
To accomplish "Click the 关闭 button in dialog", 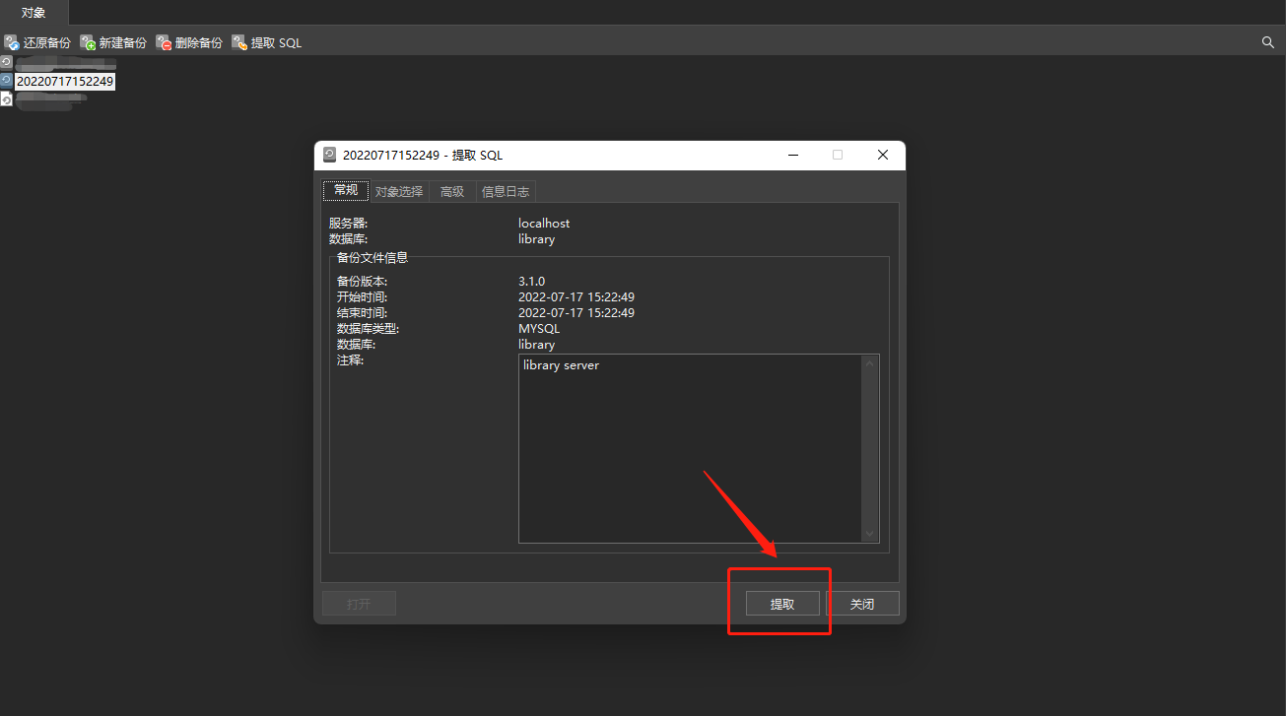I will point(862,604).
